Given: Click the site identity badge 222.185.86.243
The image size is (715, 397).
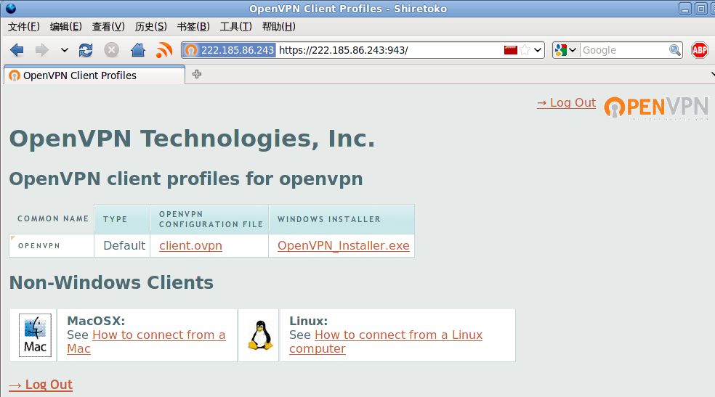Looking at the screenshot, I should pos(230,49).
